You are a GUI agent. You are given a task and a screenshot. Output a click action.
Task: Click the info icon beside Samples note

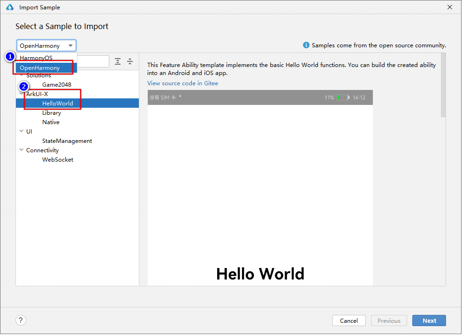coord(306,45)
